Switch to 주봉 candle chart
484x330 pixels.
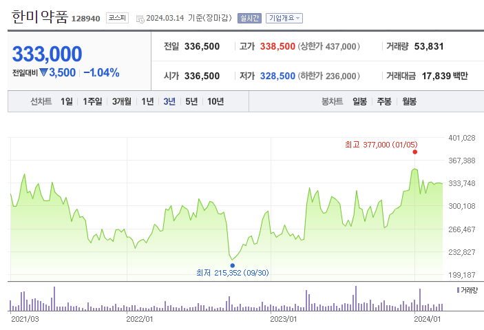coord(384,101)
